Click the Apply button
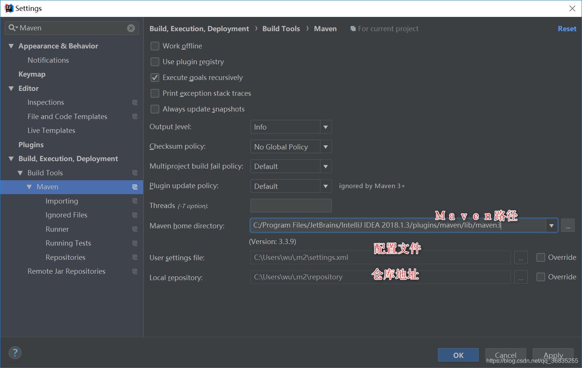 coord(553,355)
